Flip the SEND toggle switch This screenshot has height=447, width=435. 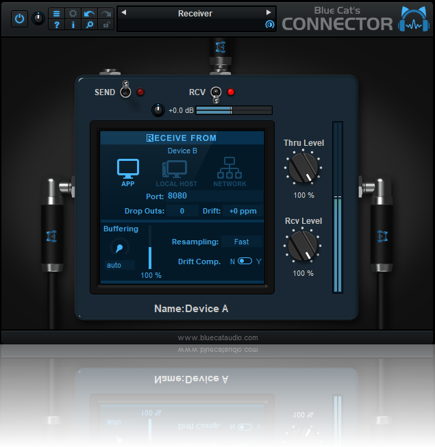tap(125, 89)
